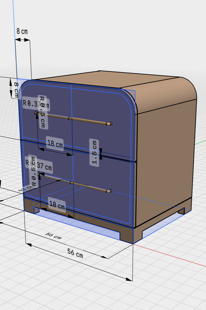The height and width of the screenshot is (310, 206).
Task: Select the right rear foot of the cabinet
Action: pyautogui.click(x=182, y=211)
